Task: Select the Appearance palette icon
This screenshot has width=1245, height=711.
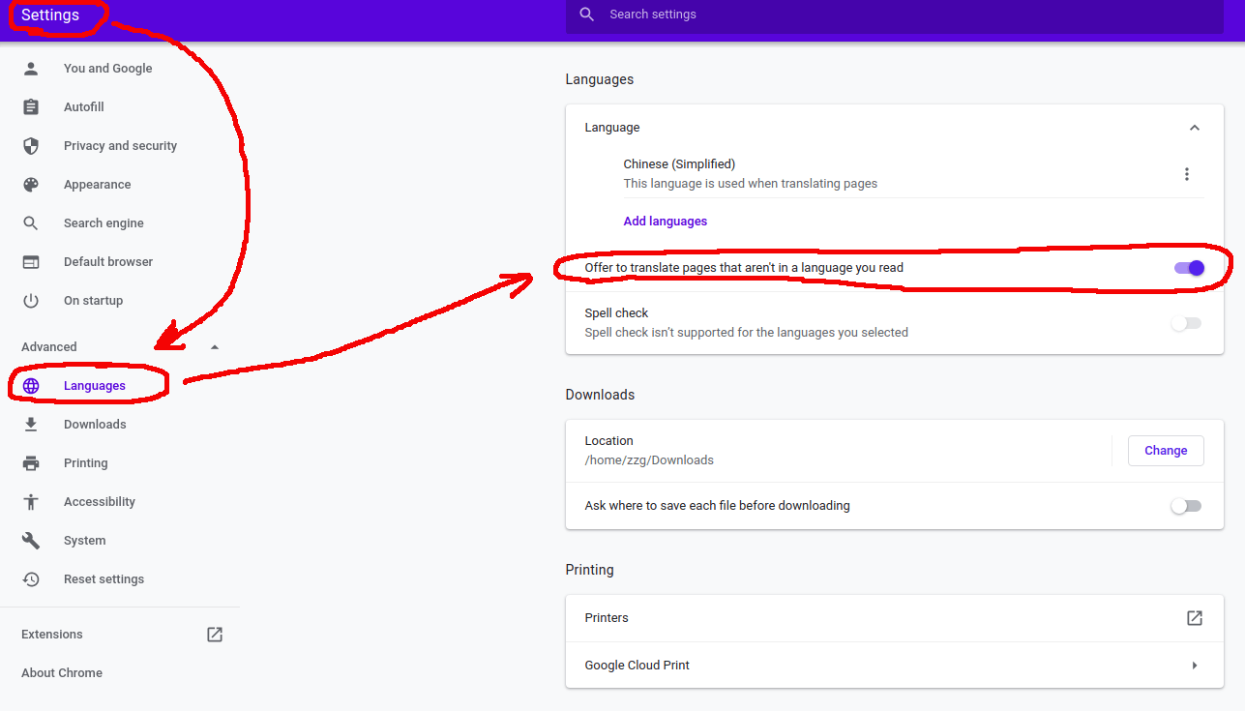Action: point(31,184)
